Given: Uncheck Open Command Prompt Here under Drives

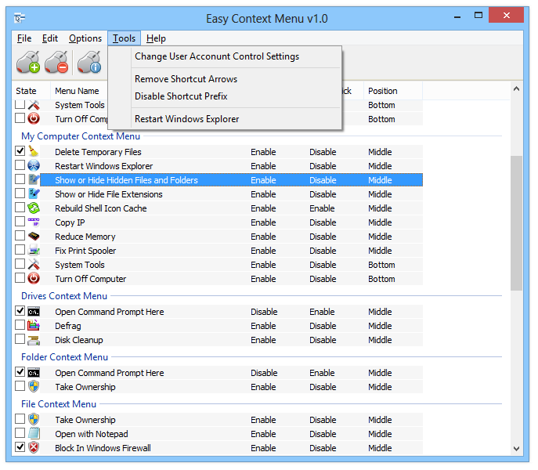Looking at the screenshot, I should click(x=20, y=310).
